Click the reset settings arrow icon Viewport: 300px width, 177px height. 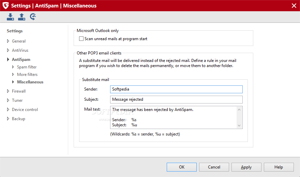(33, 17)
